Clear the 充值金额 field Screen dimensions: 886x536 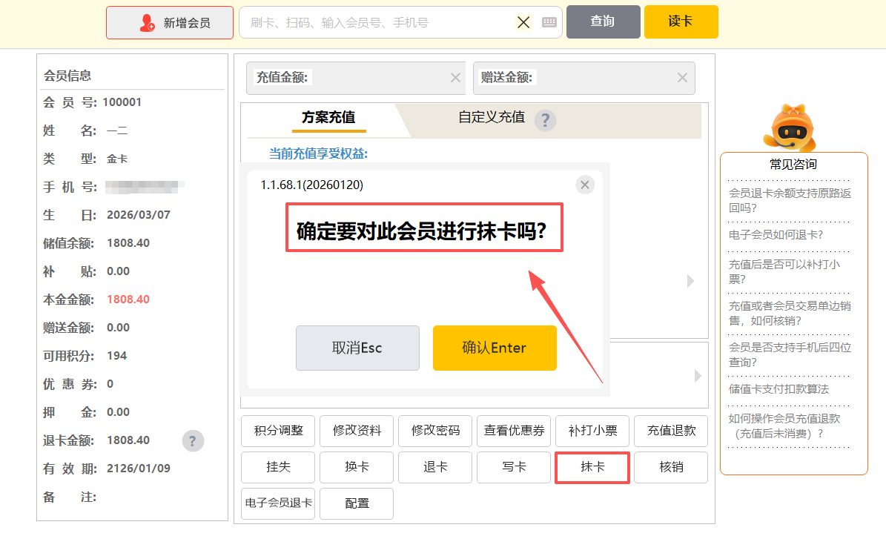(x=455, y=78)
